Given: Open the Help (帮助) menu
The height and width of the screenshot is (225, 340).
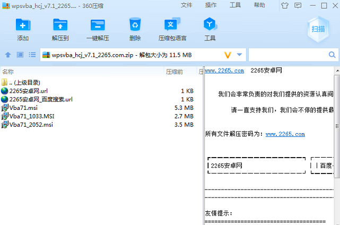Looking at the screenshot, I should click(259, 5).
